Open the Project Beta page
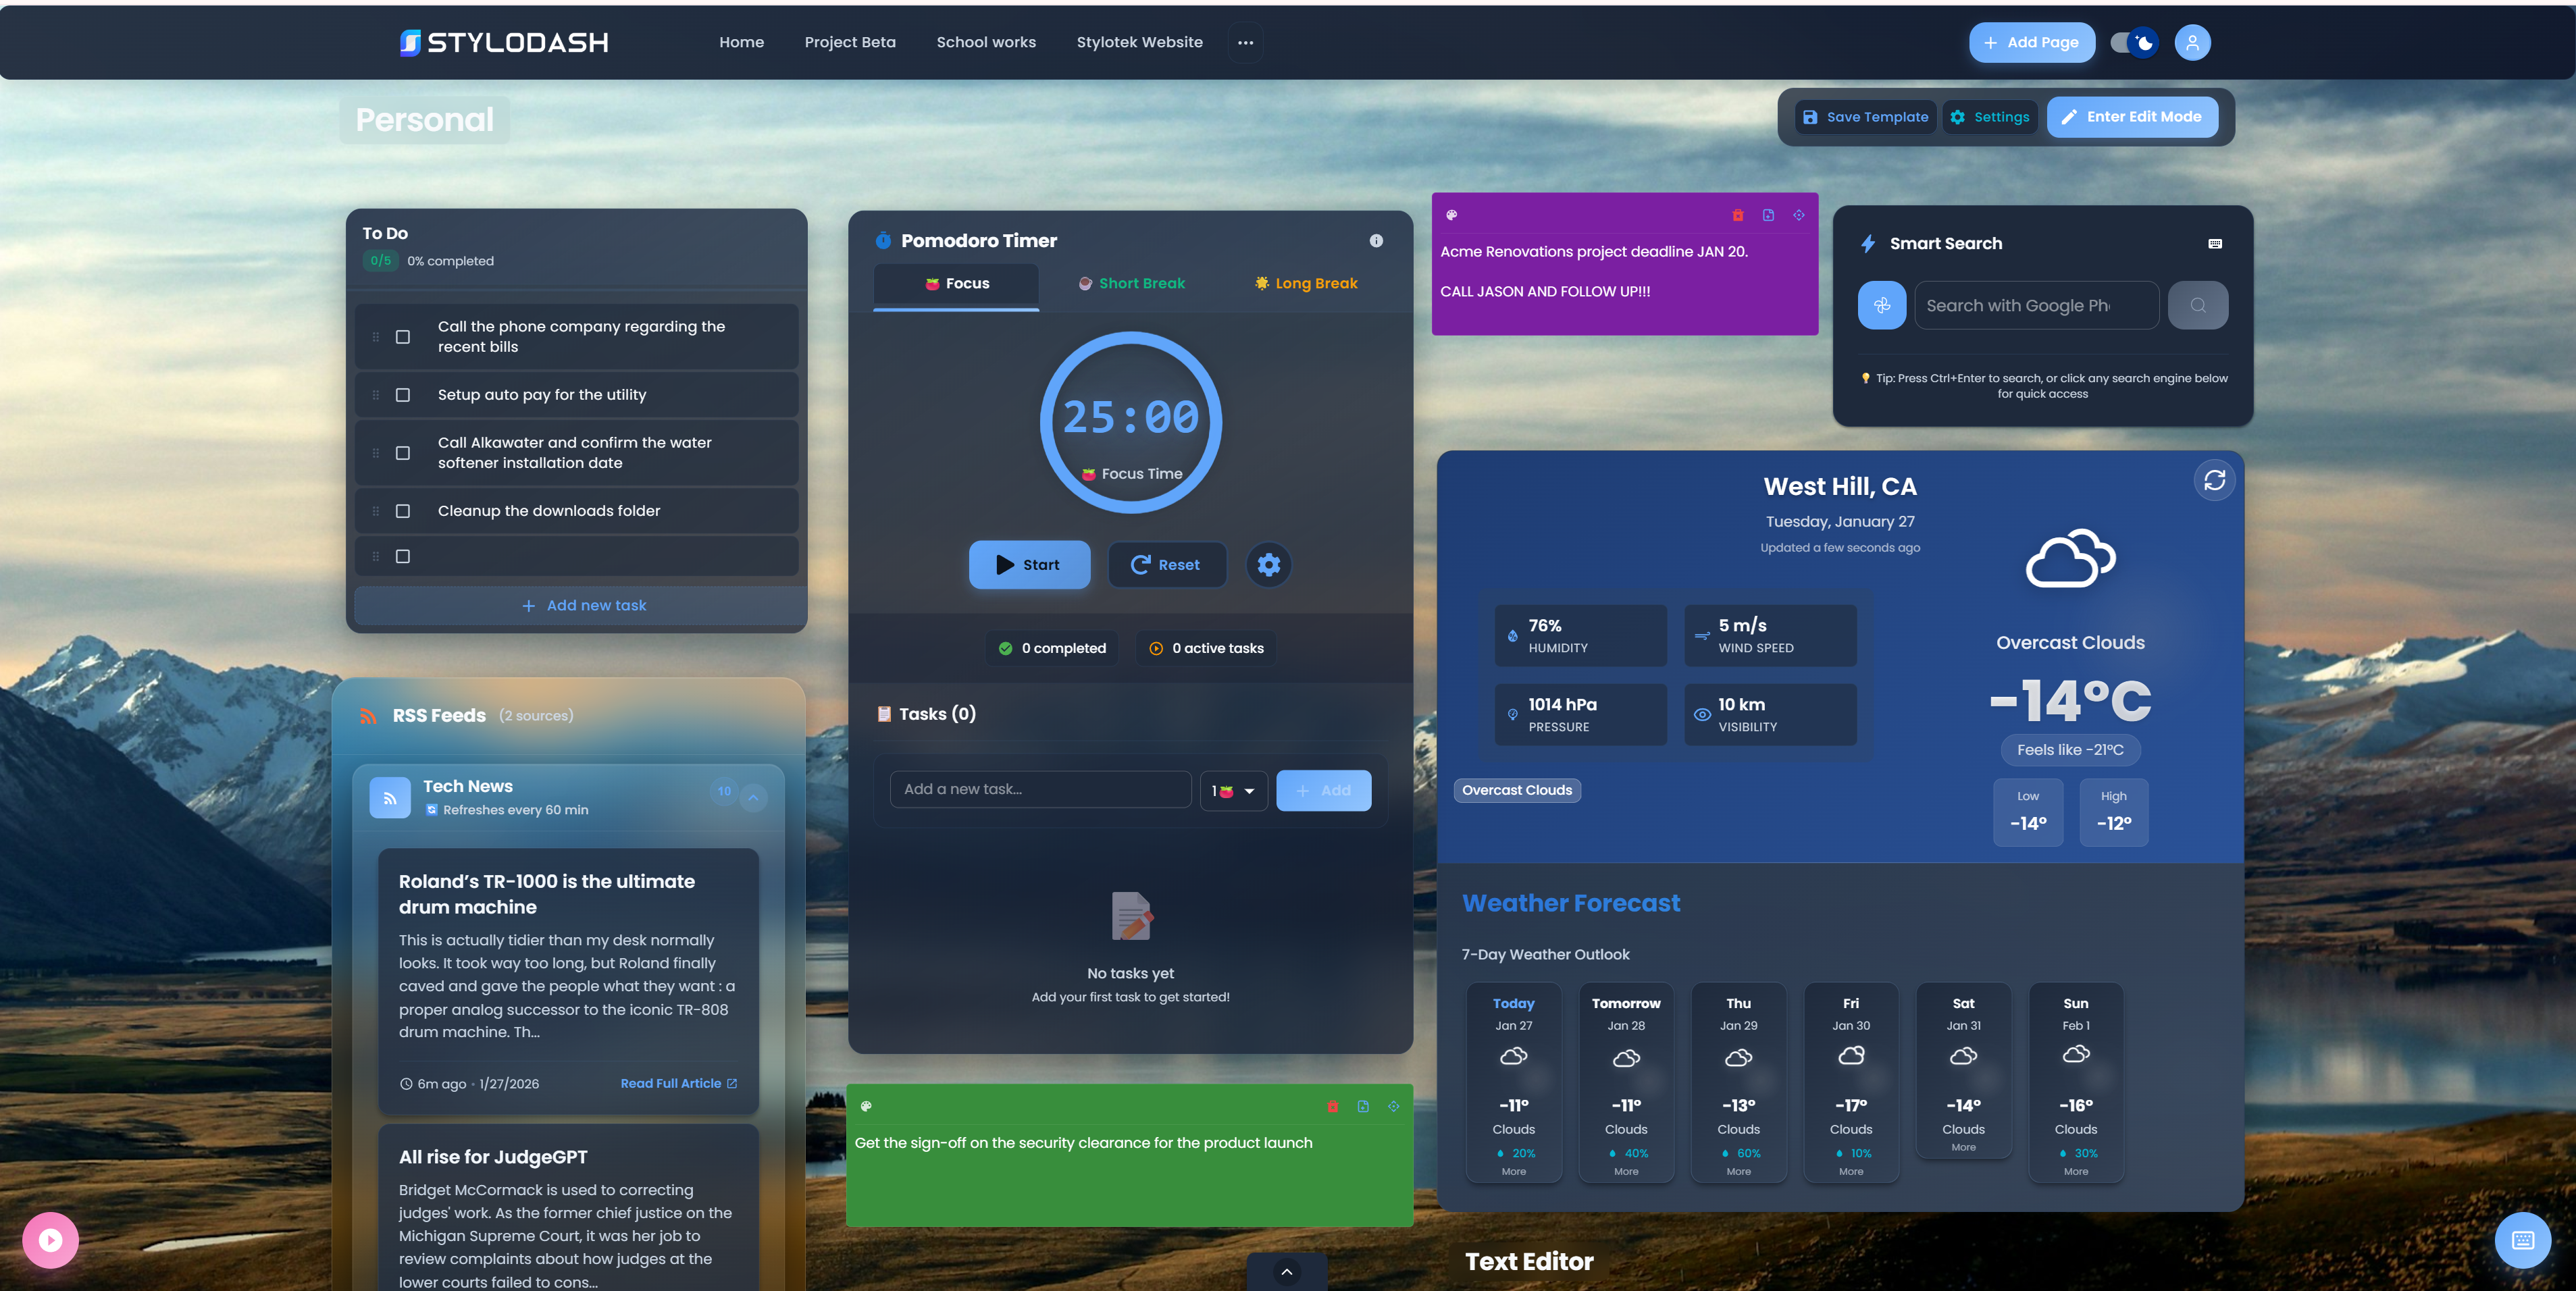The image size is (2576, 1291). coord(849,42)
